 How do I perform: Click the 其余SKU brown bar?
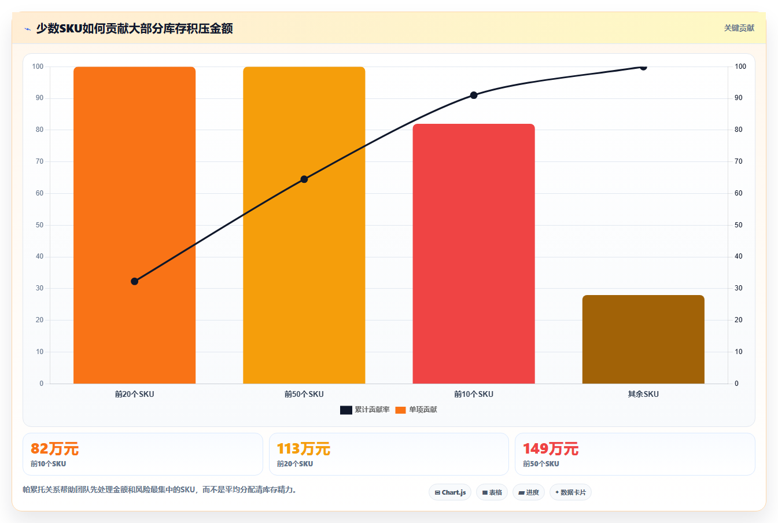point(643,339)
